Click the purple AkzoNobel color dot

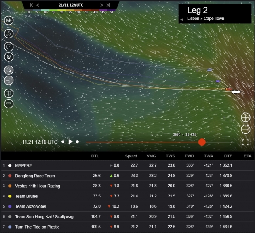pos(10,206)
